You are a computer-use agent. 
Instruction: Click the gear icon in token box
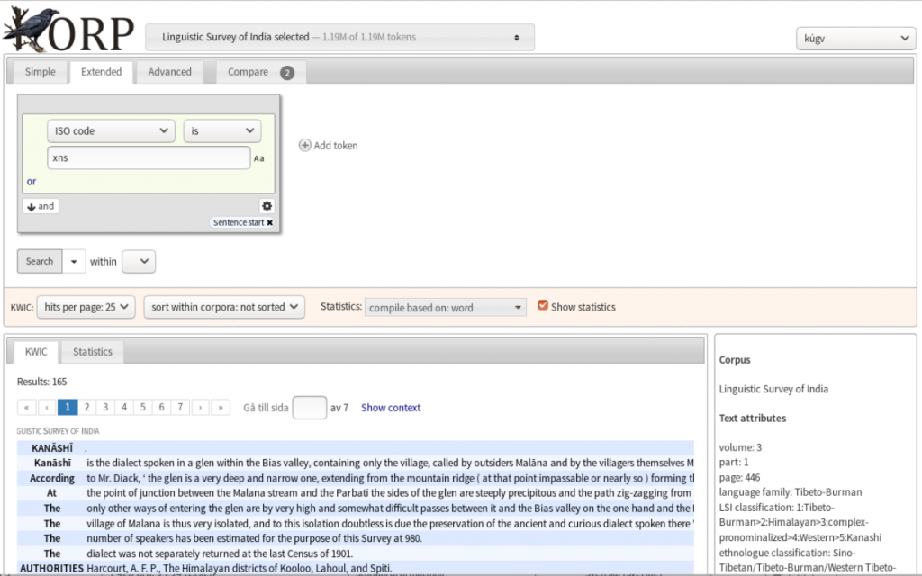click(267, 206)
